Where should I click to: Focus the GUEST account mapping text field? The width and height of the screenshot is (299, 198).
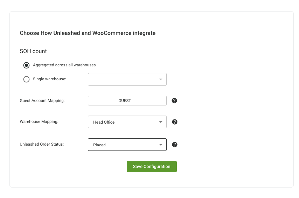pyautogui.click(x=127, y=101)
